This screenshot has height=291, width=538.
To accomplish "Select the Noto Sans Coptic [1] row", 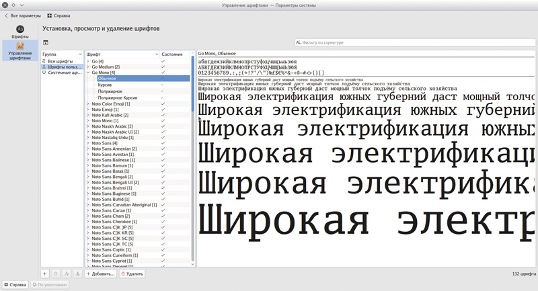I will (138, 249).
